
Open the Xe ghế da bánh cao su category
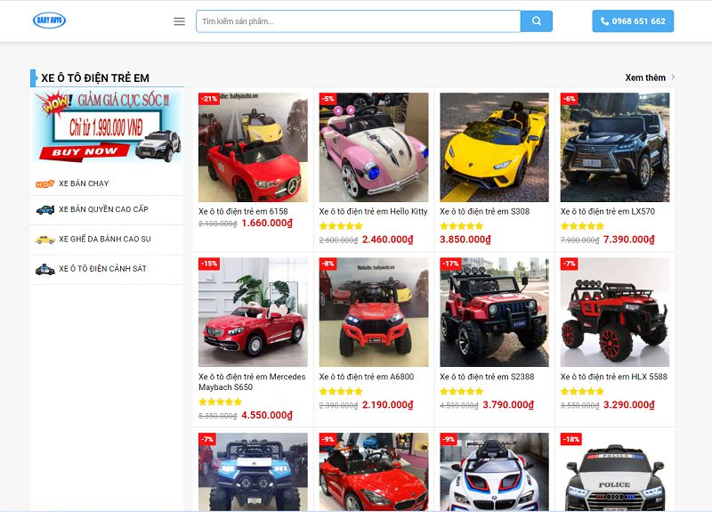click(105, 239)
